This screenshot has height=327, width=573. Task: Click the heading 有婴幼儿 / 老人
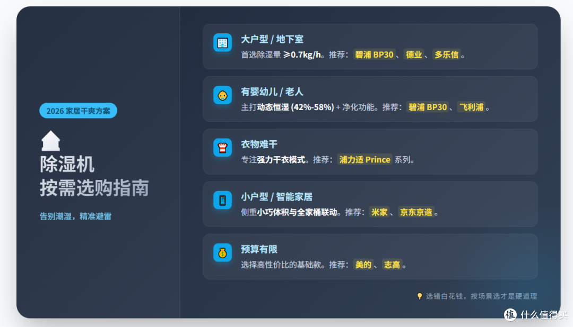(x=272, y=92)
